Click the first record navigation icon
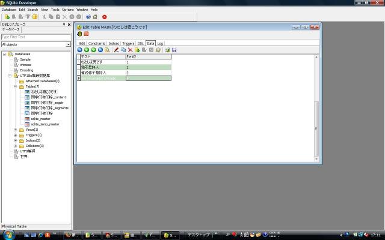This screenshot has width=385, height=240. tap(79, 50)
